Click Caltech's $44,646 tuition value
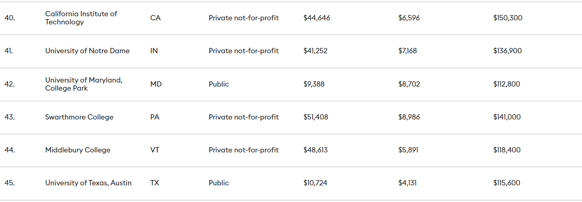 (317, 18)
